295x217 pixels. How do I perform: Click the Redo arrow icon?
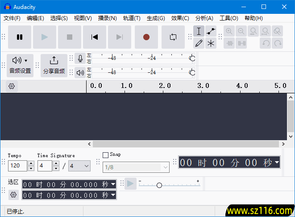(x=277, y=43)
